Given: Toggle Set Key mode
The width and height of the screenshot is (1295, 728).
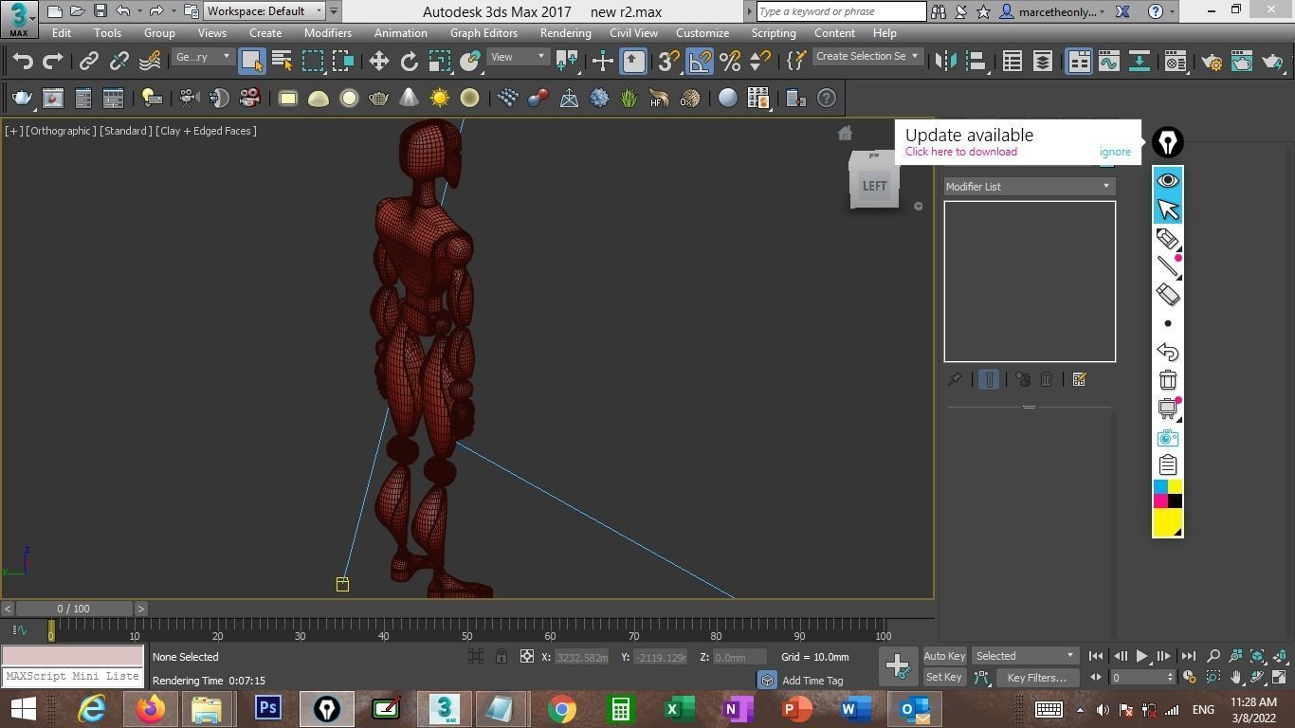Looking at the screenshot, I should pos(943,677).
